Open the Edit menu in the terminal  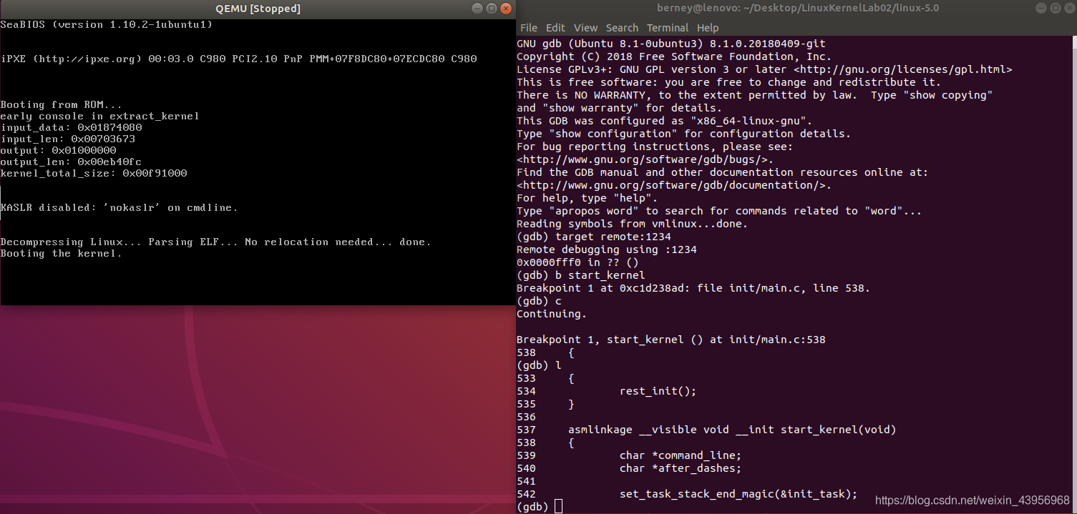(555, 28)
